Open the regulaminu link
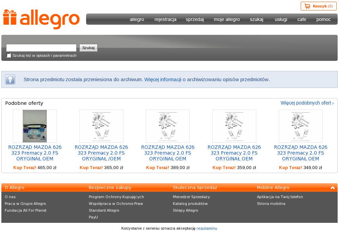 pos(207,228)
